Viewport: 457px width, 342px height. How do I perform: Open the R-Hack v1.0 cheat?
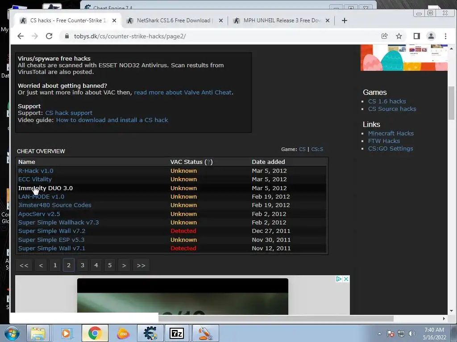(x=36, y=171)
